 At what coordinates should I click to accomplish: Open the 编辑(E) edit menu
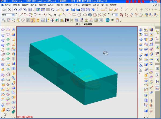point(17,5)
